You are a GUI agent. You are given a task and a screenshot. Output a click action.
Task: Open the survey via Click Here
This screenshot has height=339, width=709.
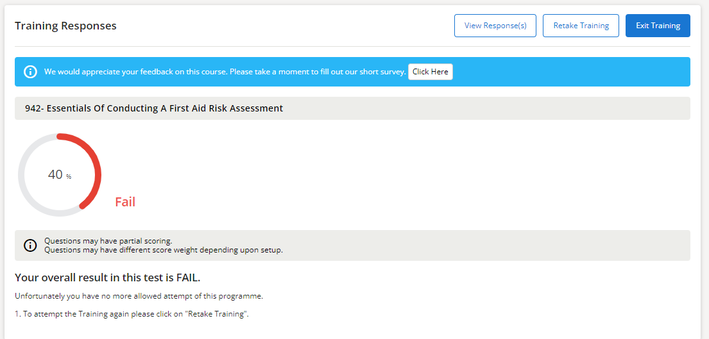pyautogui.click(x=430, y=72)
